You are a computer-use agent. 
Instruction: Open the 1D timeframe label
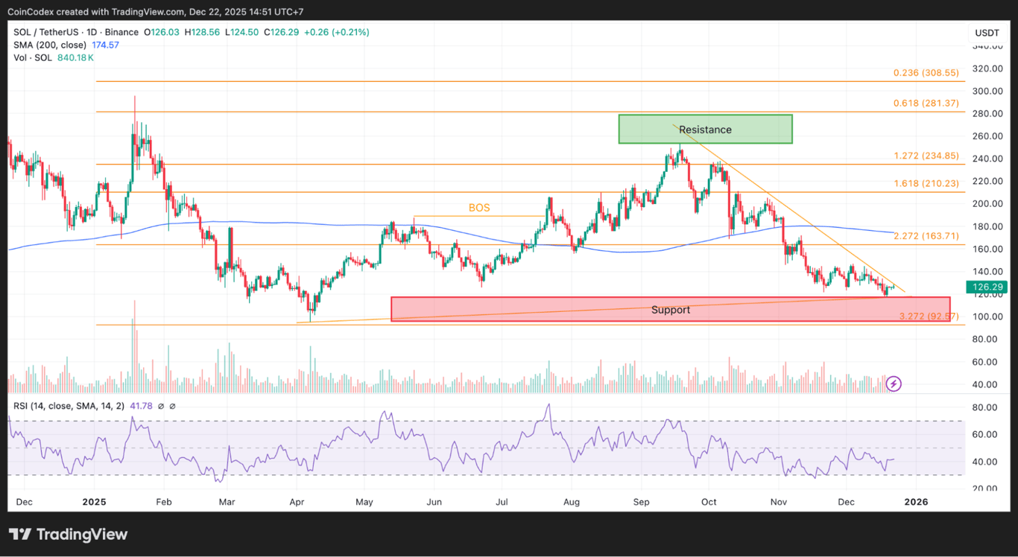tap(91, 32)
